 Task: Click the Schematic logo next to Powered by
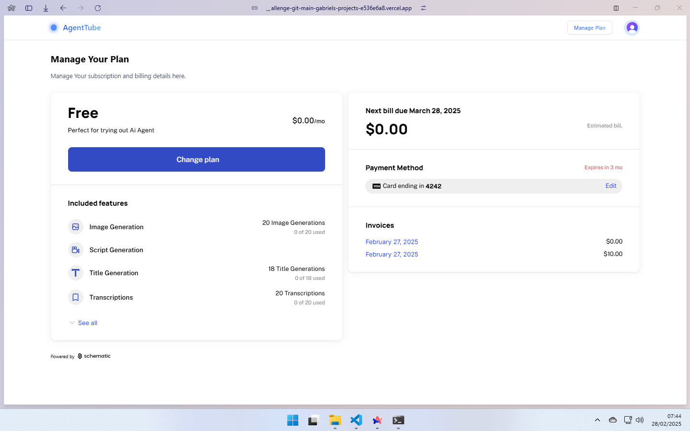[79, 356]
